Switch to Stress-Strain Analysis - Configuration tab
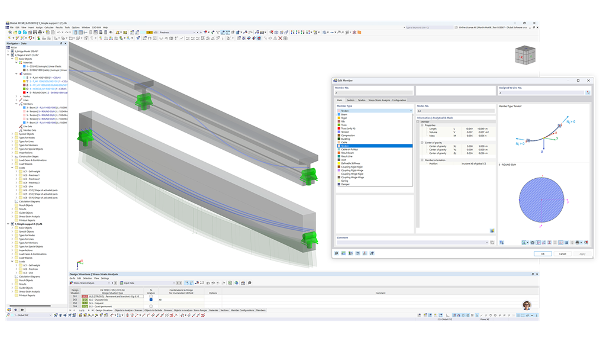The width and height of the screenshot is (606, 341). [387, 100]
